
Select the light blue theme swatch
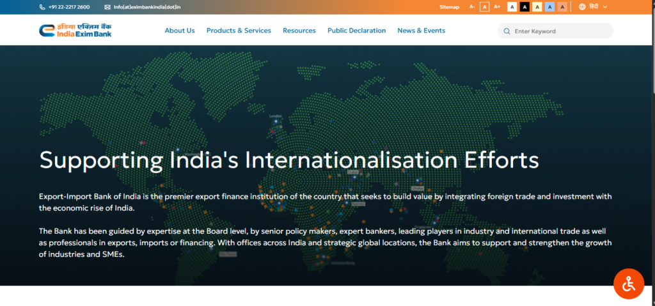(550, 6)
